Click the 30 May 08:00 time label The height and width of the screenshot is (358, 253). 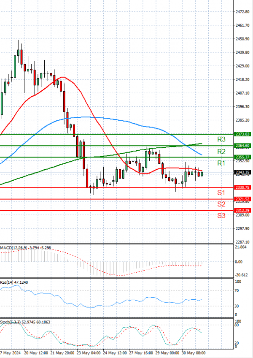[x=194, y=353]
